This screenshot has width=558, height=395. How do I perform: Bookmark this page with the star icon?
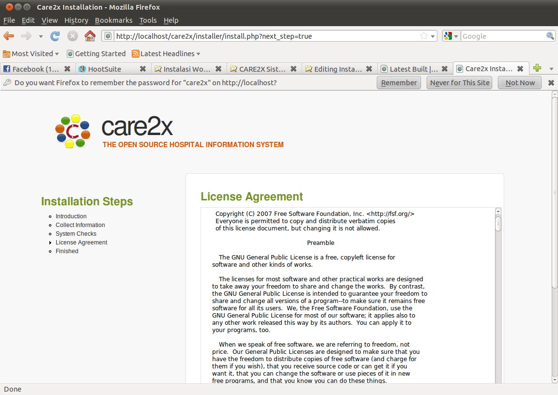tap(423, 36)
